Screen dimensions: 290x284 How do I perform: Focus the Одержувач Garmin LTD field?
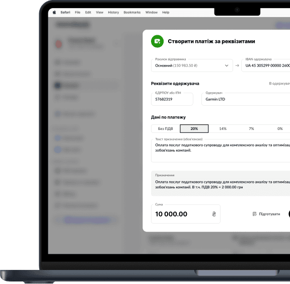[x=246, y=99]
